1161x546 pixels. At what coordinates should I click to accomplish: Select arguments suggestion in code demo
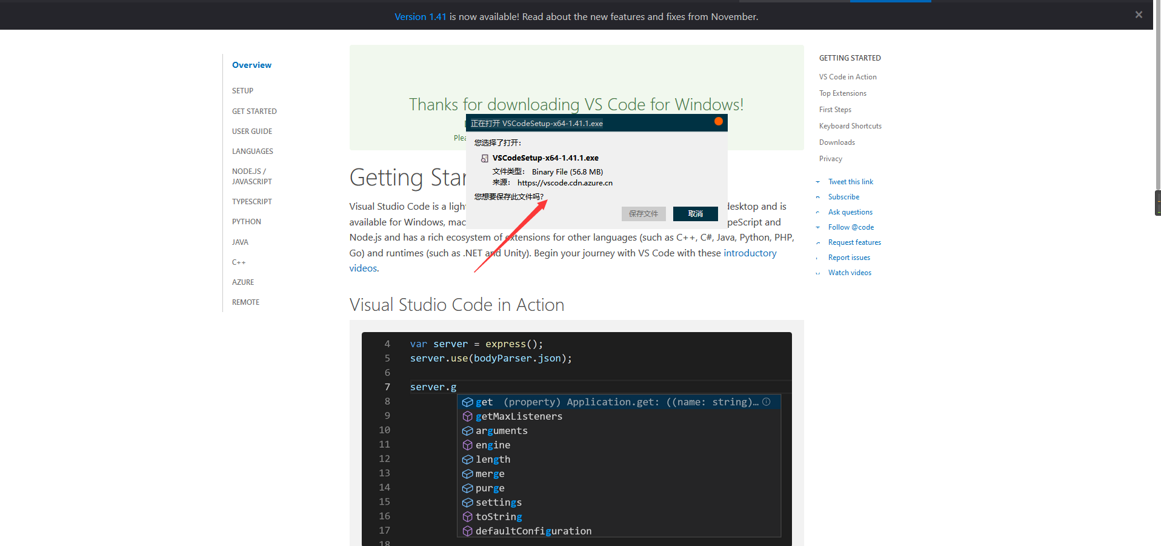click(x=619, y=431)
